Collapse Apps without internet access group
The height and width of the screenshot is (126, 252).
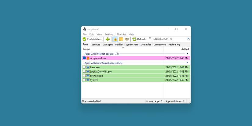(x=187, y=63)
